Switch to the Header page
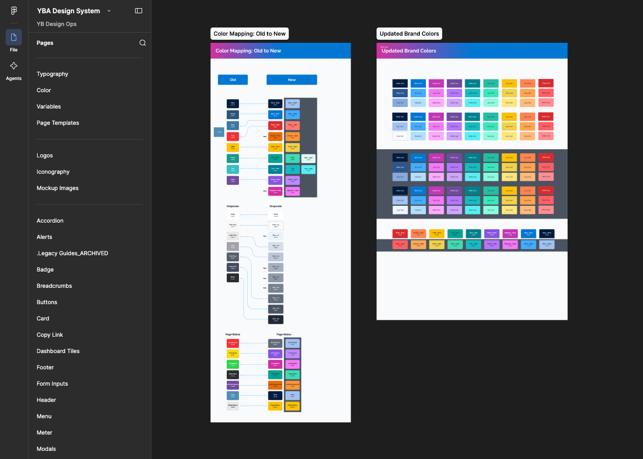Image resolution: width=643 pixels, height=459 pixels. tap(46, 400)
